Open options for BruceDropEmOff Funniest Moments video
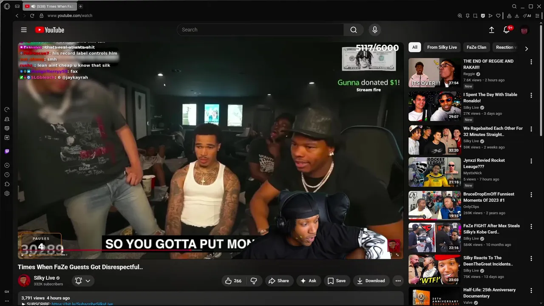Screen dimensions: 544x306 point(531,195)
